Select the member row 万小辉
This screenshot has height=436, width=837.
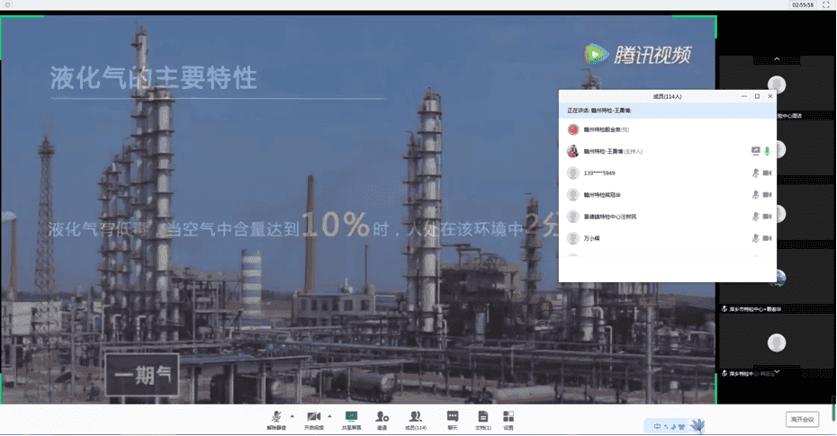point(667,238)
